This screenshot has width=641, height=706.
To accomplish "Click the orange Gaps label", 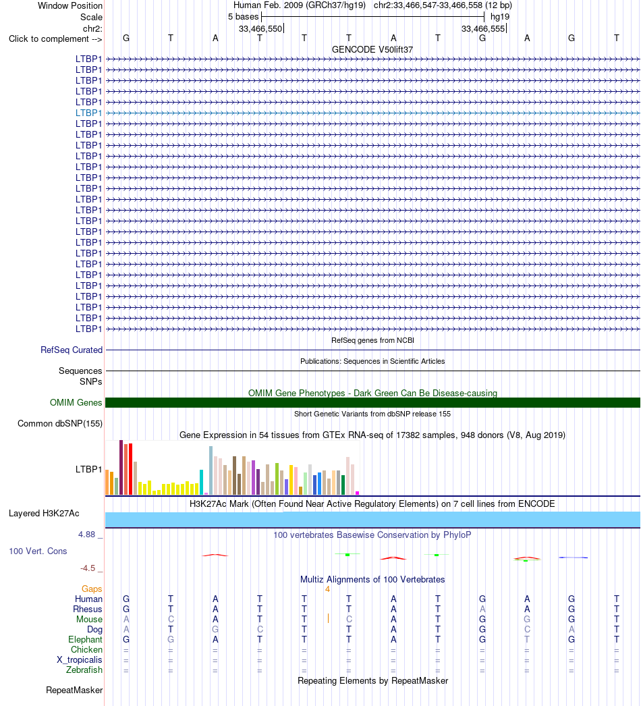I will [92, 589].
